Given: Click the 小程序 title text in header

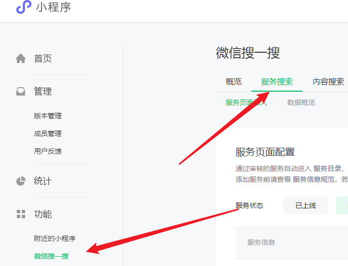Looking at the screenshot, I should [54, 7].
